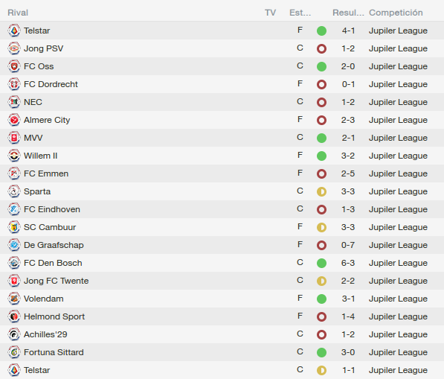Image resolution: width=444 pixels, height=379 pixels.
Task: Click the Jong PSV club badge icon
Action: [14, 48]
